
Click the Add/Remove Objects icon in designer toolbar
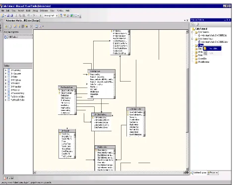pos(6,26)
